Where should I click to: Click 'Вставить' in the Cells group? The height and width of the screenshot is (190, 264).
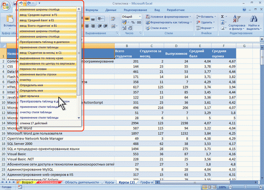tap(206, 17)
